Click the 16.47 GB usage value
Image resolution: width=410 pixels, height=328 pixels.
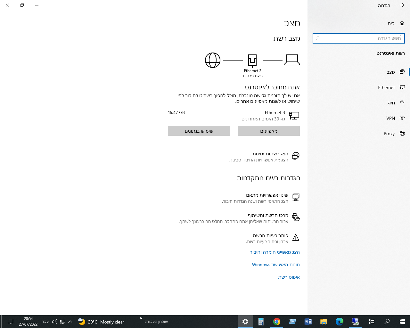(x=176, y=112)
